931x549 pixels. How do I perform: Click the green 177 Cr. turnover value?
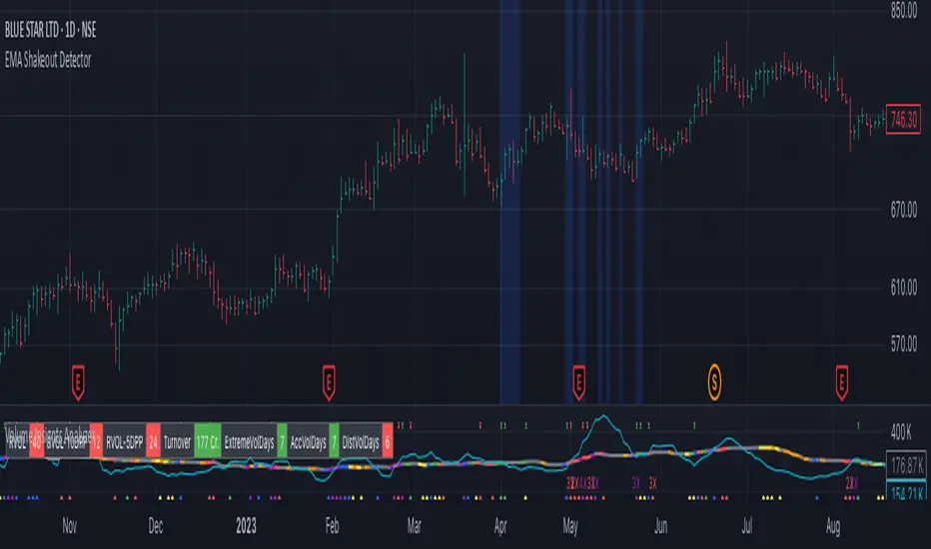207,442
